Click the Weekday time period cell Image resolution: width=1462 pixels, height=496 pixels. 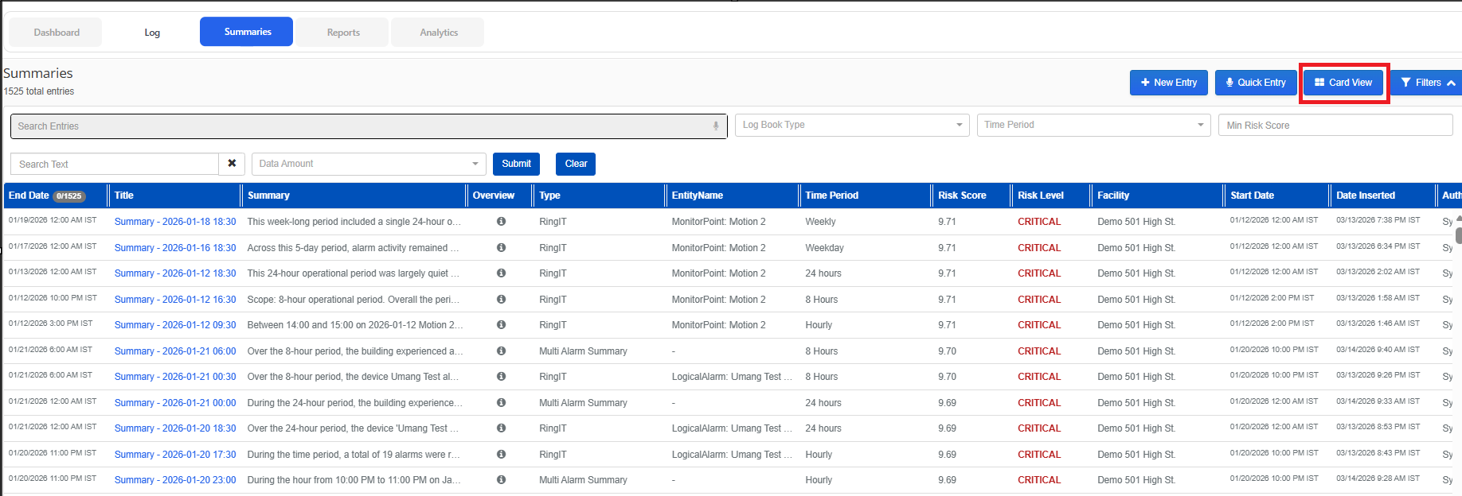pos(824,248)
